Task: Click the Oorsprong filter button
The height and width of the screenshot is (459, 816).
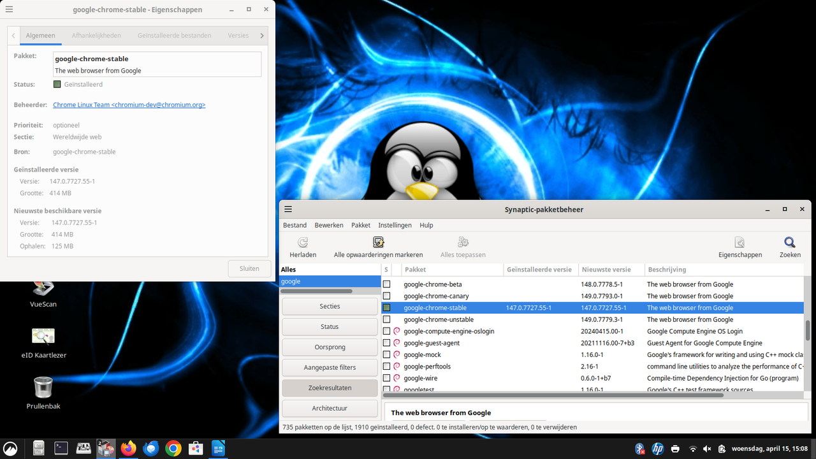Action: 330,347
